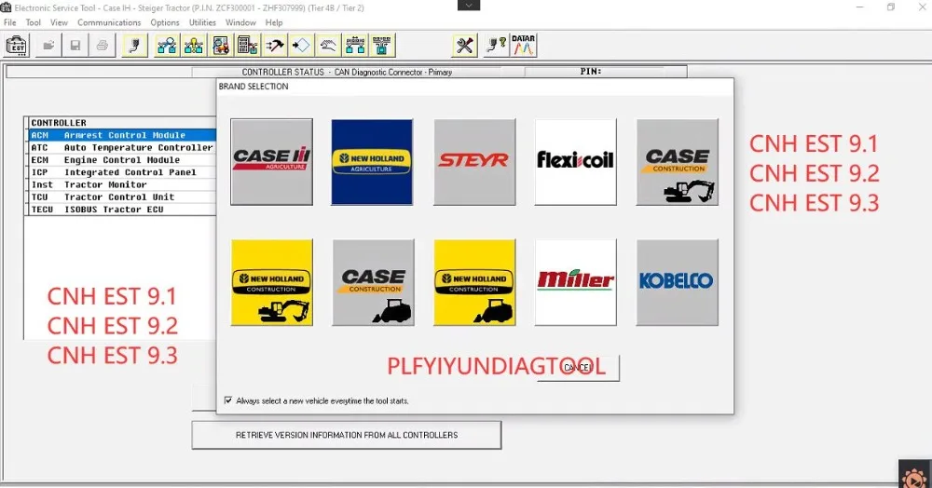
Task: Click the printer toolbar icon
Action: pyautogui.click(x=103, y=46)
